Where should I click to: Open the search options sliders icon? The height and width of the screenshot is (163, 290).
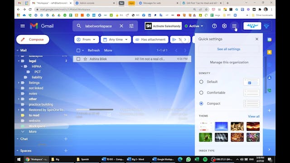click(x=131, y=26)
